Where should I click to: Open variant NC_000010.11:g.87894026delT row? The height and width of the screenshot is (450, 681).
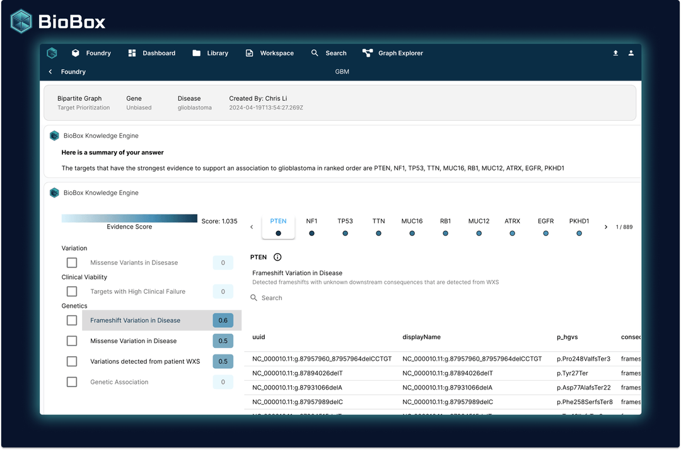[442, 373]
